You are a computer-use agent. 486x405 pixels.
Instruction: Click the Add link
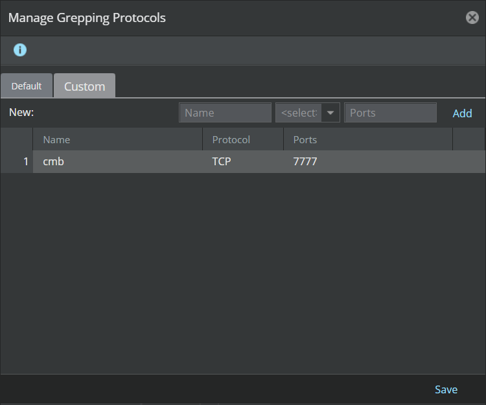tap(462, 113)
